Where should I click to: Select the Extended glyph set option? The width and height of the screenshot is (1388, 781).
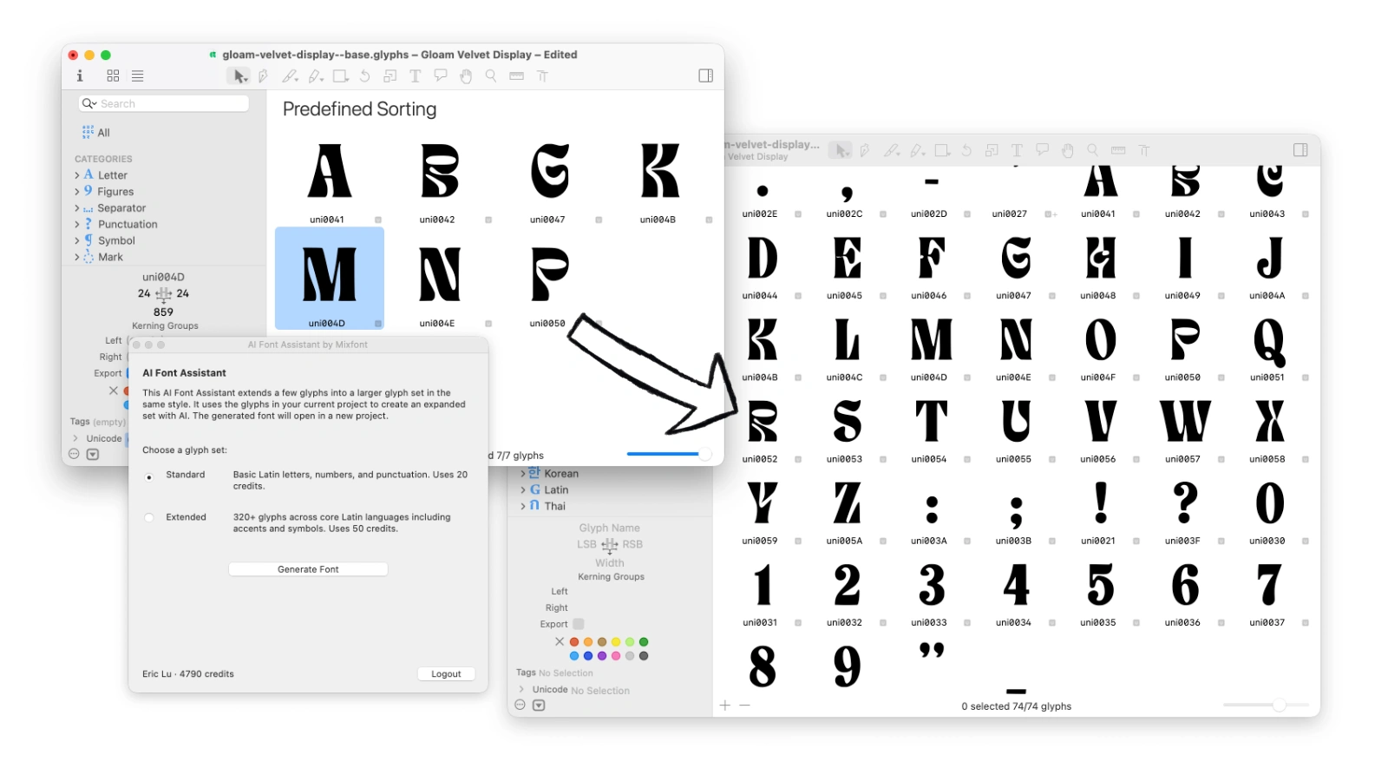[x=149, y=518]
